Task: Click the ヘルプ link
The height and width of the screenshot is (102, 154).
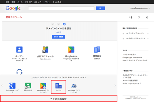Action: (59, 32)
